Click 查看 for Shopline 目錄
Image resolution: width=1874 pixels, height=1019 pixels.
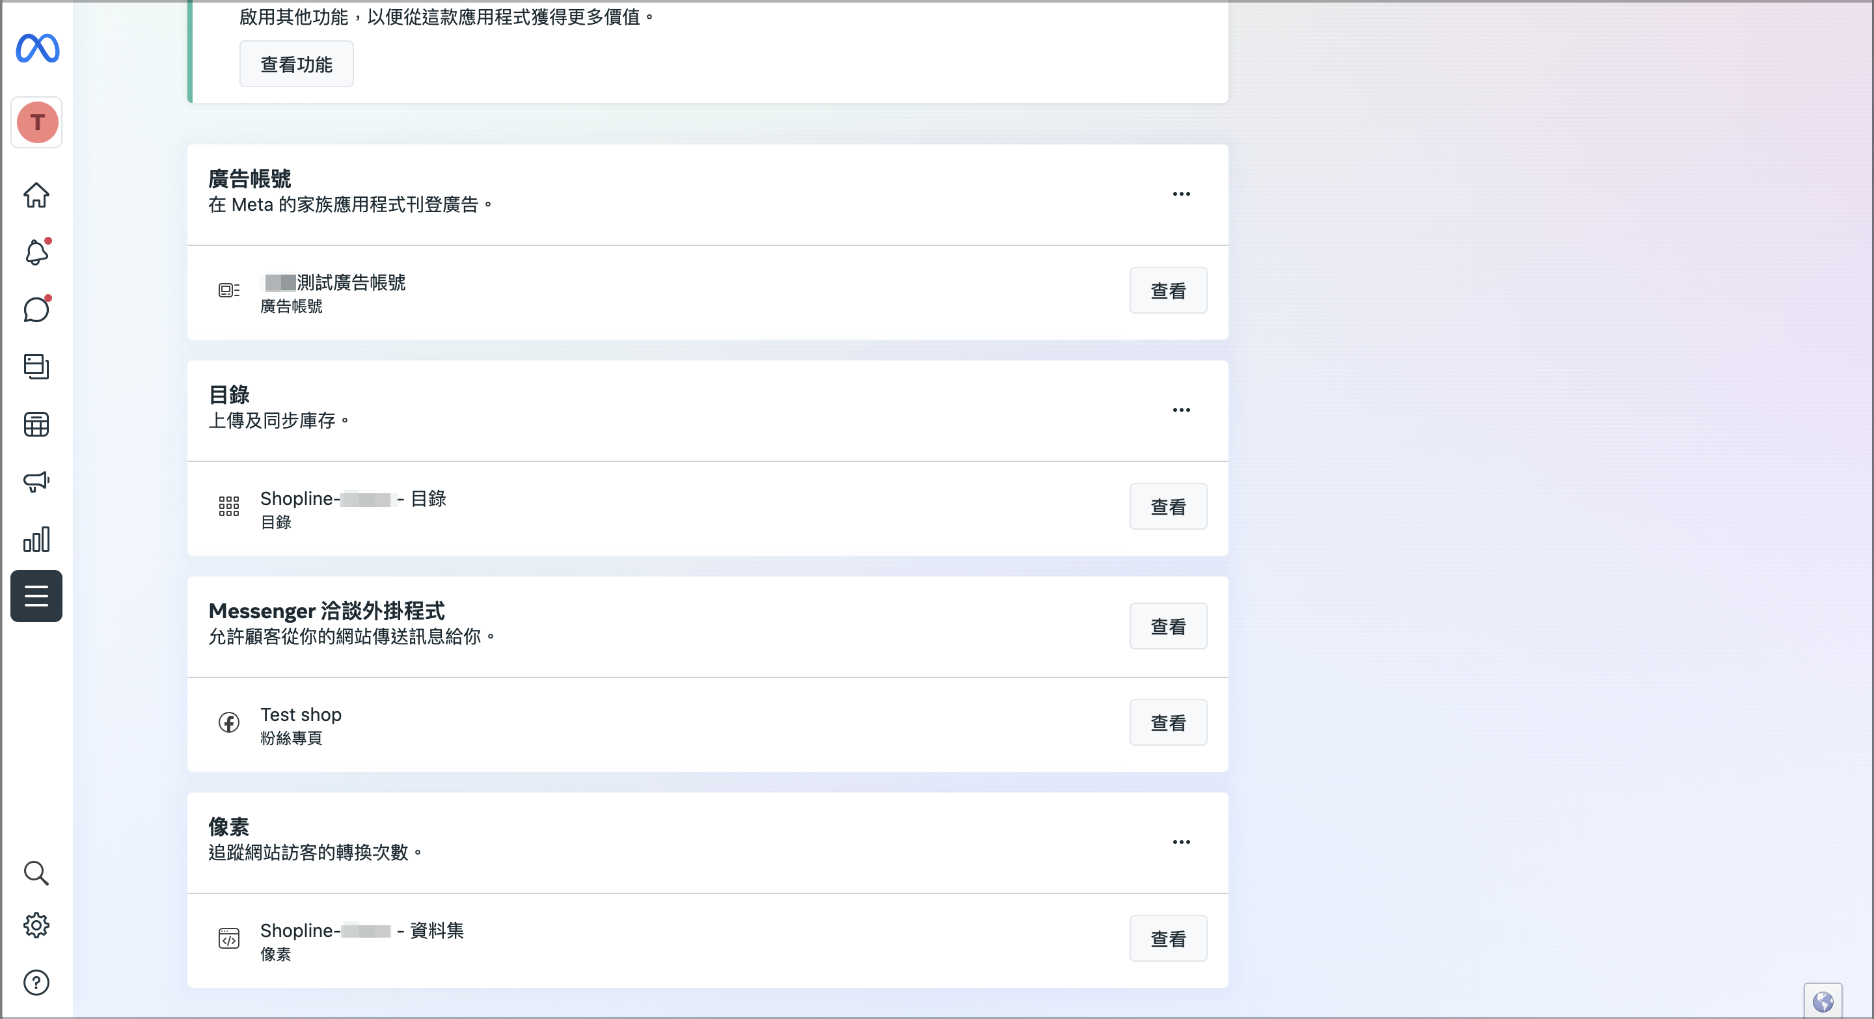point(1169,506)
